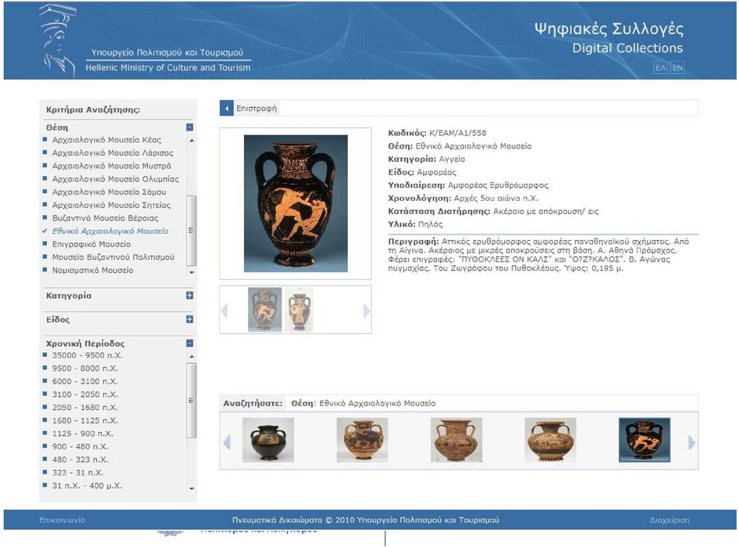The image size is (739, 547).
Task: Filter by period 3100 - 2050 π.Χ.
Action: point(85,395)
